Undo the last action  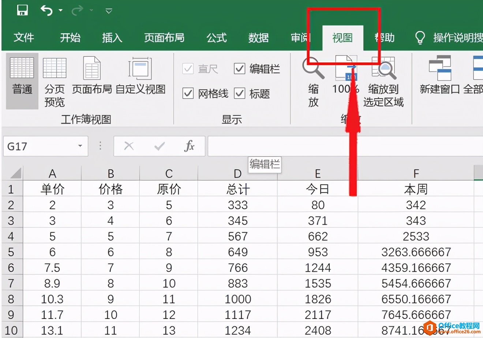(46, 11)
